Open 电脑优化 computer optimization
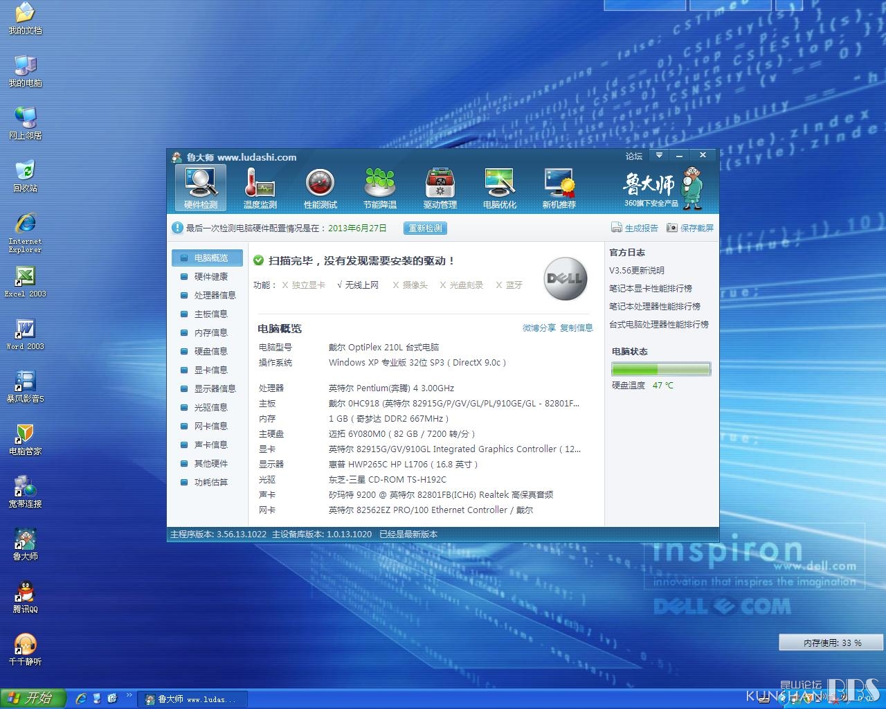The width and height of the screenshot is (886, 709). (500, 188)
